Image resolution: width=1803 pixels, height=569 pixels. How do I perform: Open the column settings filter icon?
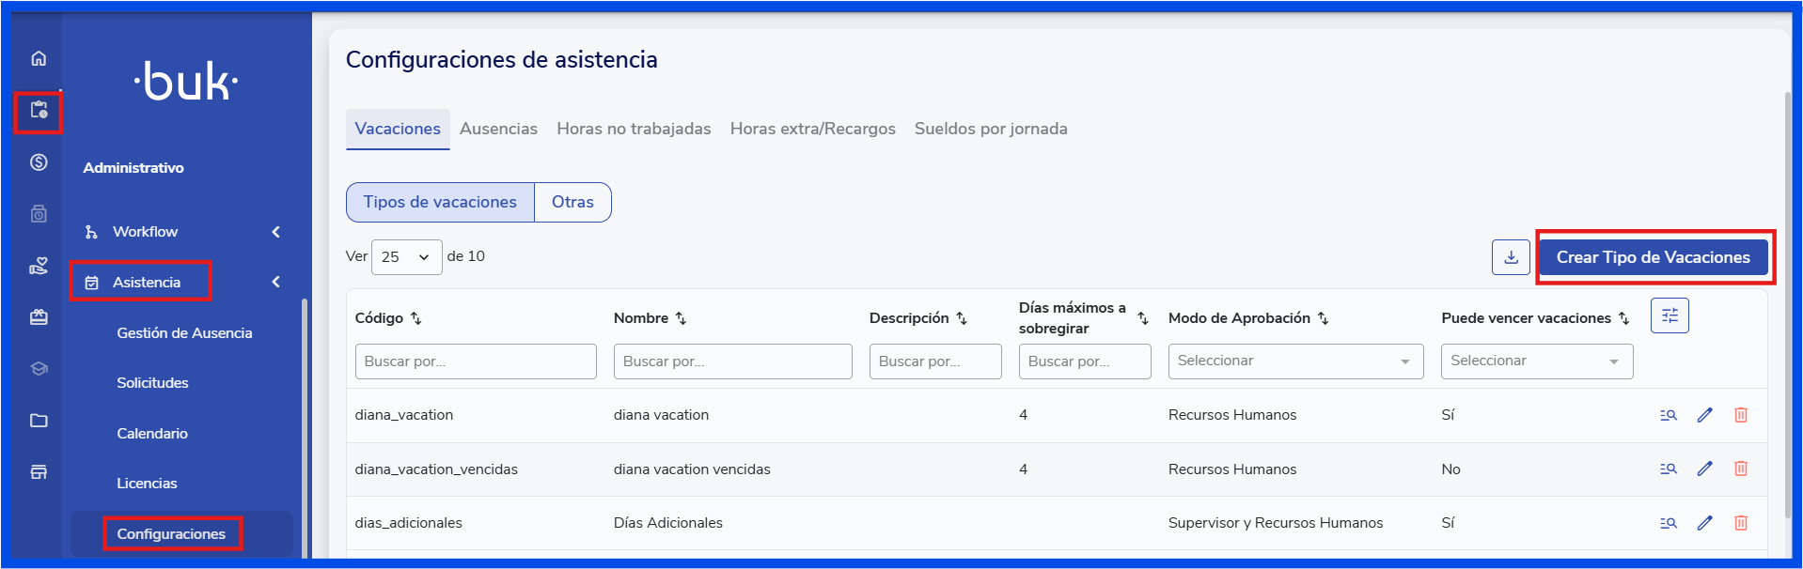tap(1670, 315)
